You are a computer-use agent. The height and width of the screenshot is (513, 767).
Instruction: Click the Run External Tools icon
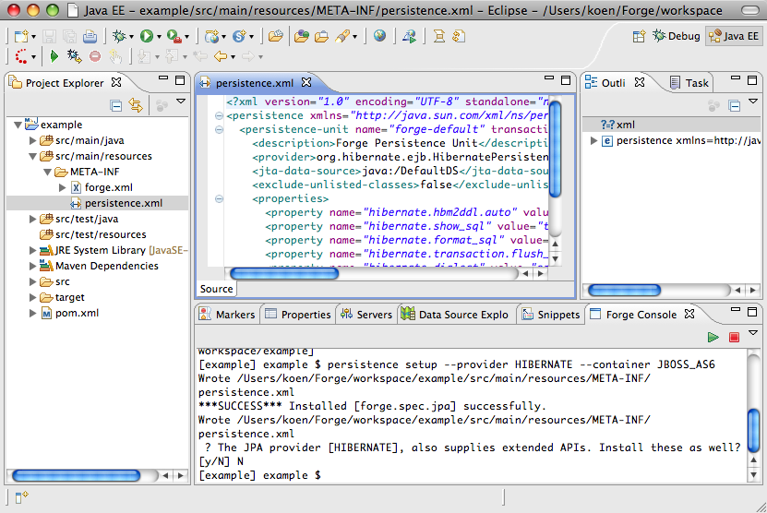(174, 36)
